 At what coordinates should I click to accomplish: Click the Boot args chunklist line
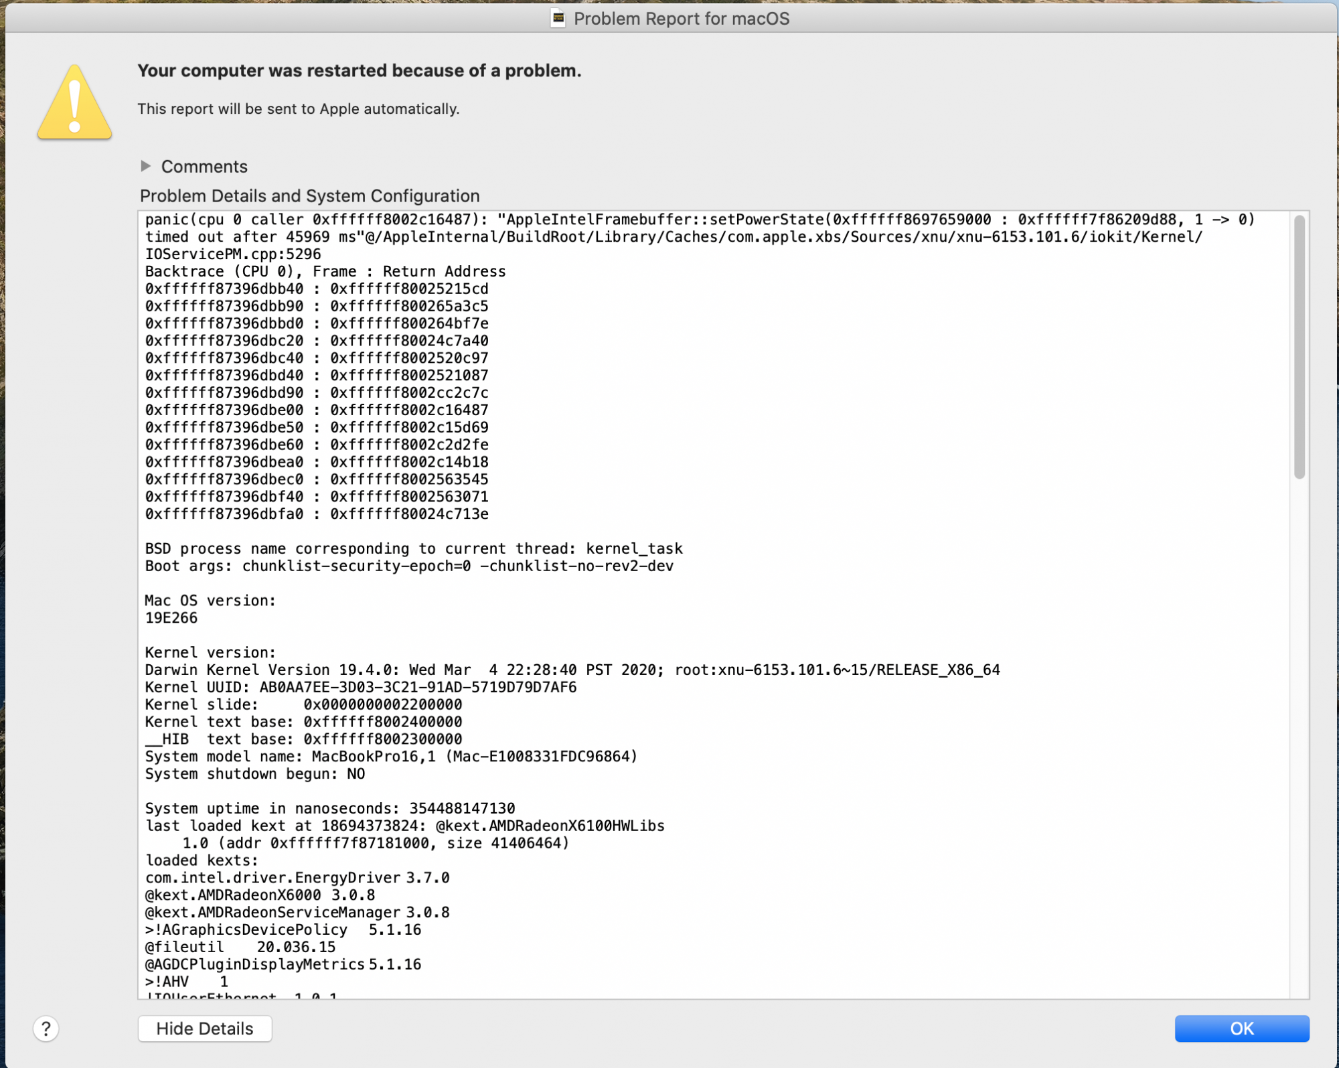(x=409, y=566)
